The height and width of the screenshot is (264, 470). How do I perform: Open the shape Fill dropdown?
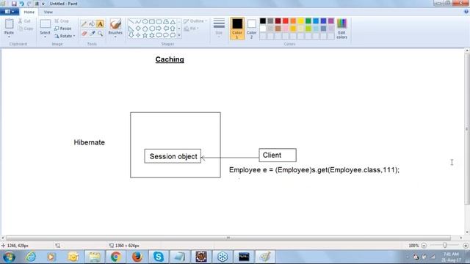click(x=191, y=29)
